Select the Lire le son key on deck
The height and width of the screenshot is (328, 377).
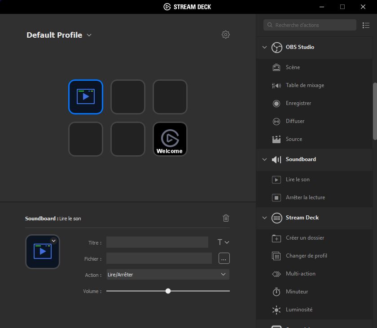86,97
